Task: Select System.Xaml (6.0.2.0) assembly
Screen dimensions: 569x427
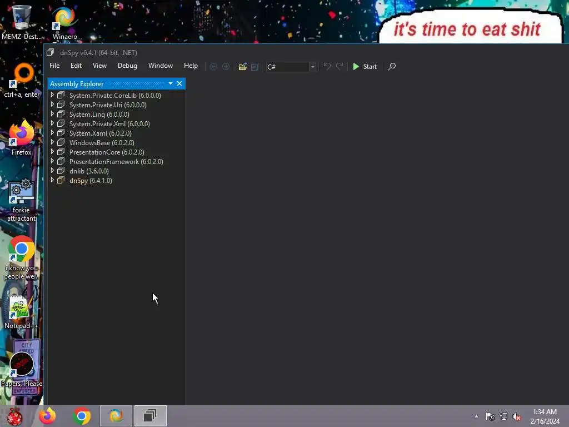Action: [x=100, y=133]
